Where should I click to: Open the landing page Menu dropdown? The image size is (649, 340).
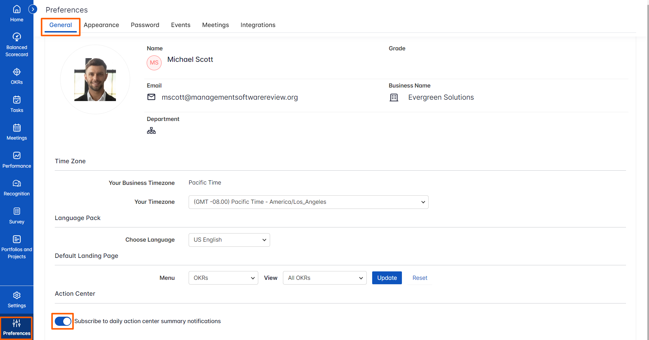click(223, 278)
